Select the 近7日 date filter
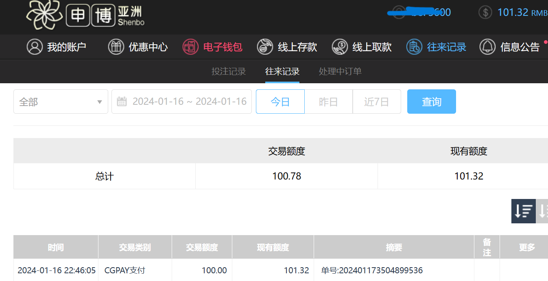The width and height of the screenshot is (548, 281). 377,102
